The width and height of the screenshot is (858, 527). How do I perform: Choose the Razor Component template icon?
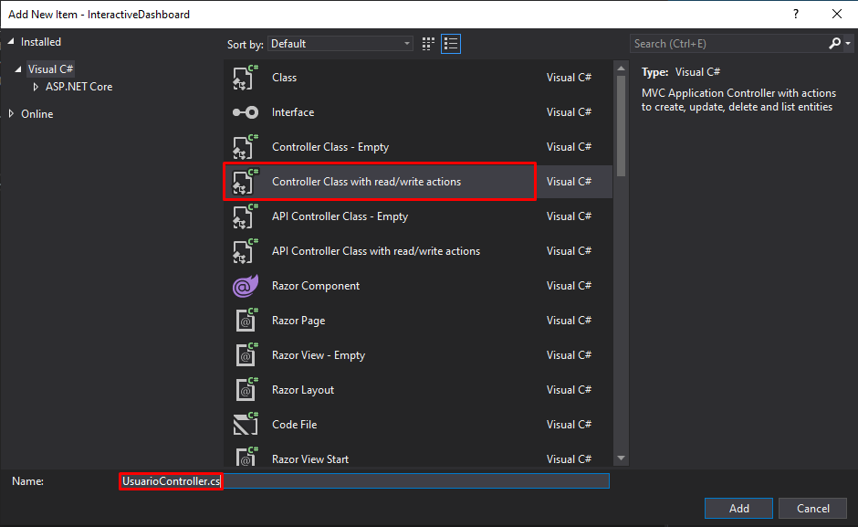tap(246, 286)
